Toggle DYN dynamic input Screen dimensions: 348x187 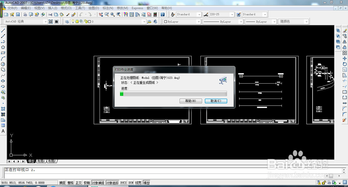(131, 183)
